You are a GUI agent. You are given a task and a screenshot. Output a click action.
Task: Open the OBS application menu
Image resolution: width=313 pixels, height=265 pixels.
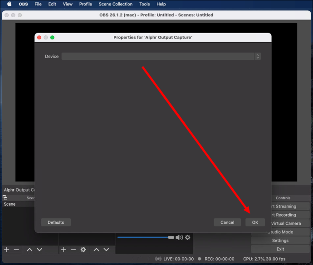pyautogui.click(x=23, y=4)
